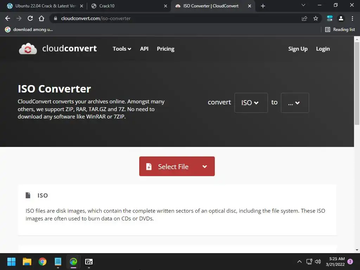Click the file plus icon on Select File
This screenshot has width=360, height=270.
[149, 166]
